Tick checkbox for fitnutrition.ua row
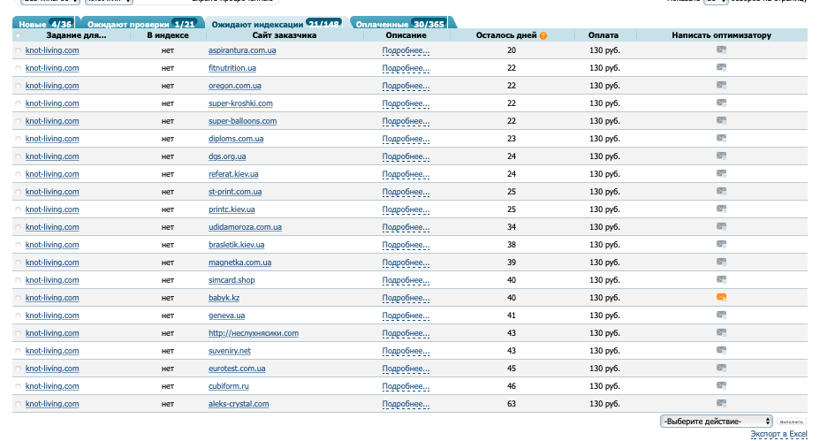 [x=19, y=69]
